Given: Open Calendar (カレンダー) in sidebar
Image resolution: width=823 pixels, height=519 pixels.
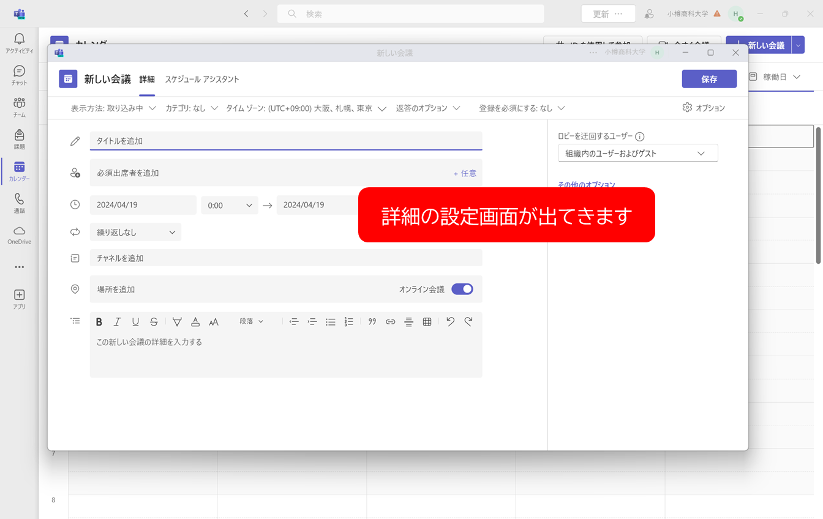Looking at the screenshot, I should pos(19,171).
